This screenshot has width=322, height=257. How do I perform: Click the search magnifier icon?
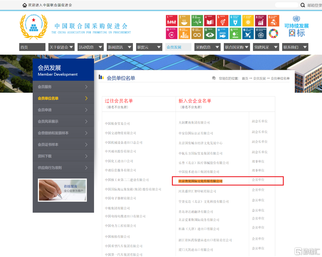[303, 5]
